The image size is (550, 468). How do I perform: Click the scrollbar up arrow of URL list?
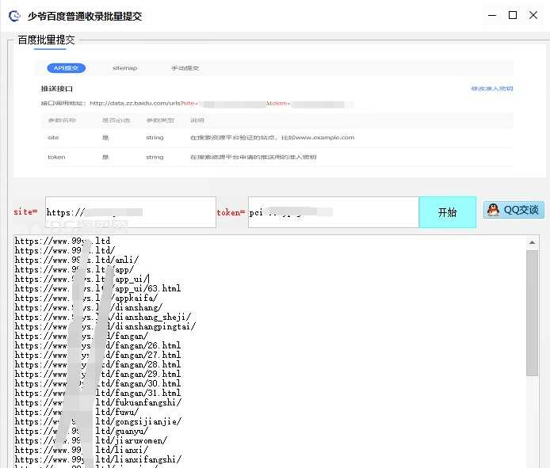[x=532, y=241]
